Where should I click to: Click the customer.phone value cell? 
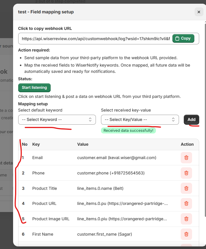[x=111, y=173]
